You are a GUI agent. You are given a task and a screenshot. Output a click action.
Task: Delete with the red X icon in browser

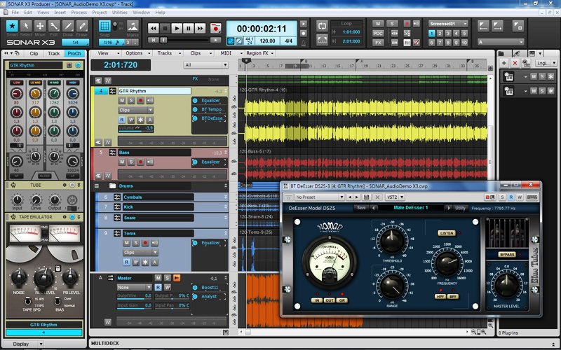click(515, 63)
